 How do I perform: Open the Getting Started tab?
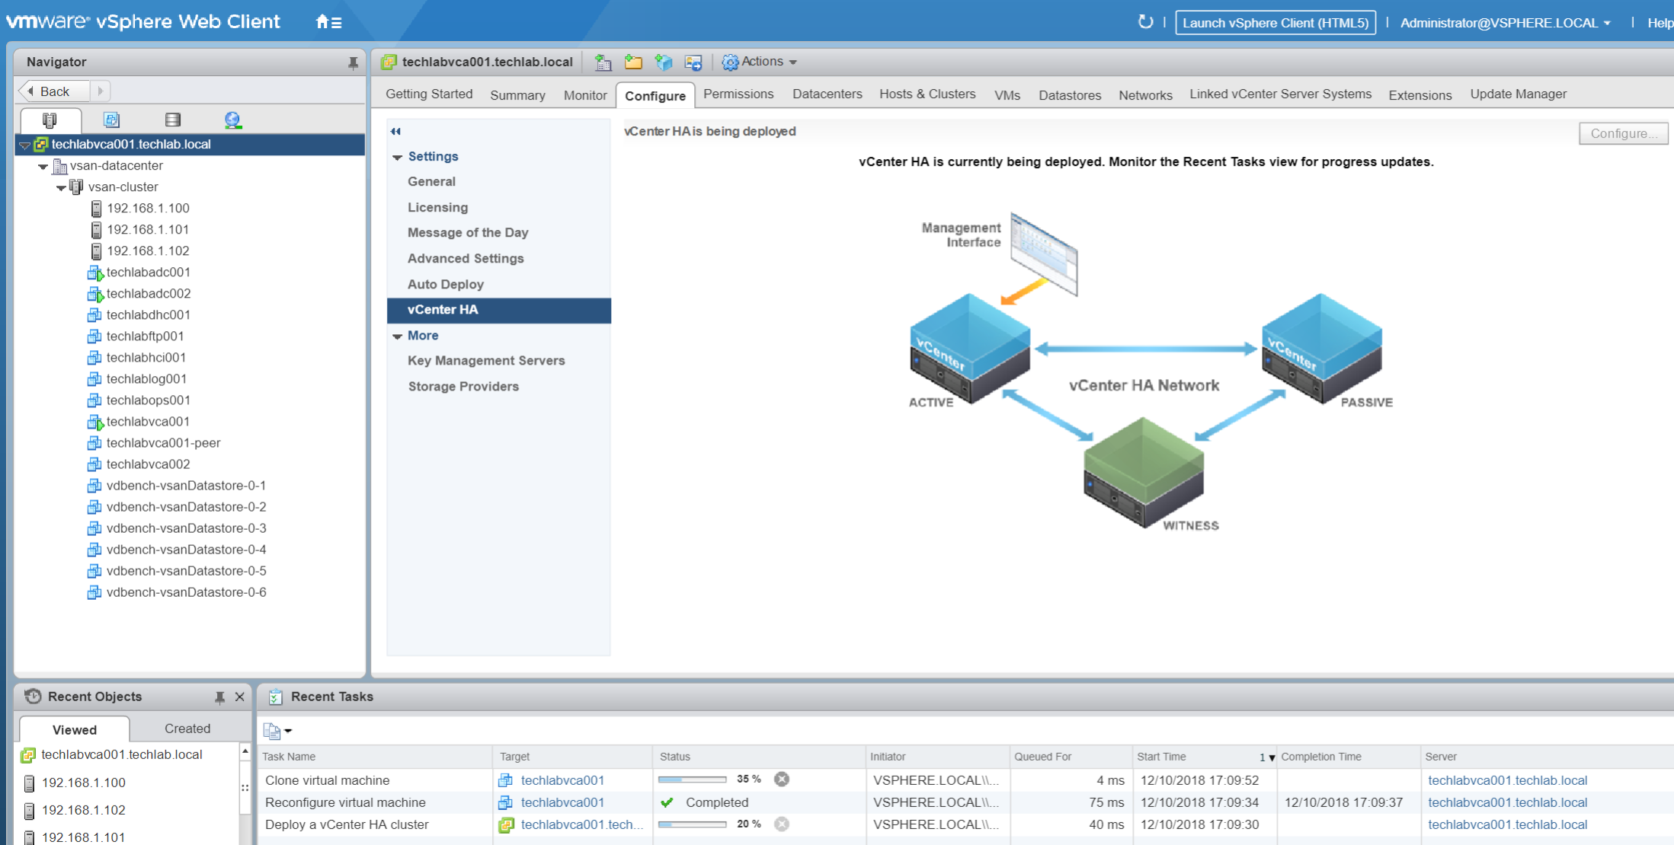pos(429,94)
